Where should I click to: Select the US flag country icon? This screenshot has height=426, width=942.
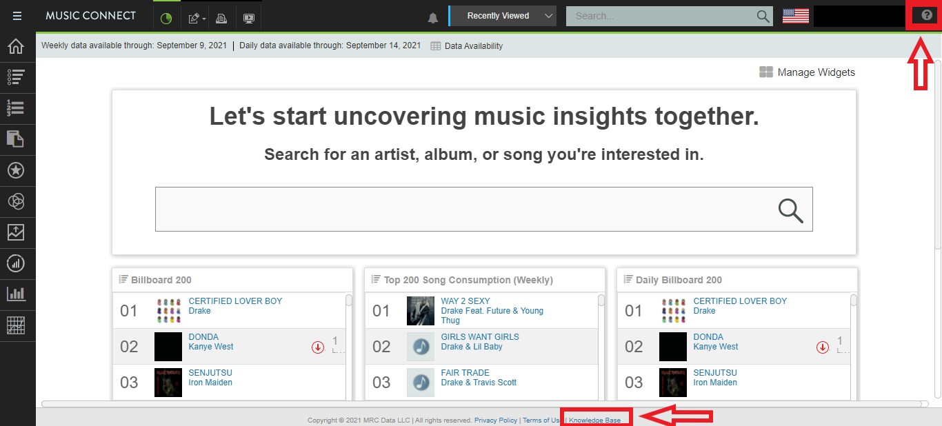796,16
